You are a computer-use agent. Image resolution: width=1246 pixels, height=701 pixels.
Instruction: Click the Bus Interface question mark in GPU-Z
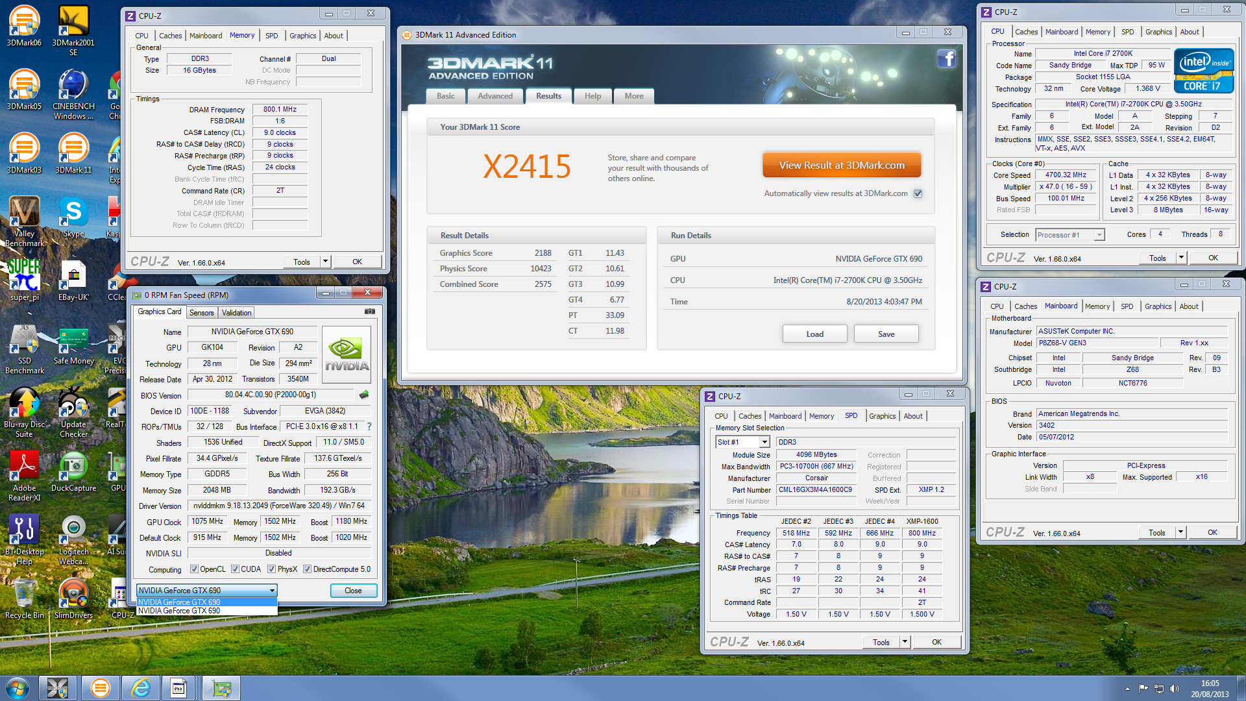click(369, 426)
